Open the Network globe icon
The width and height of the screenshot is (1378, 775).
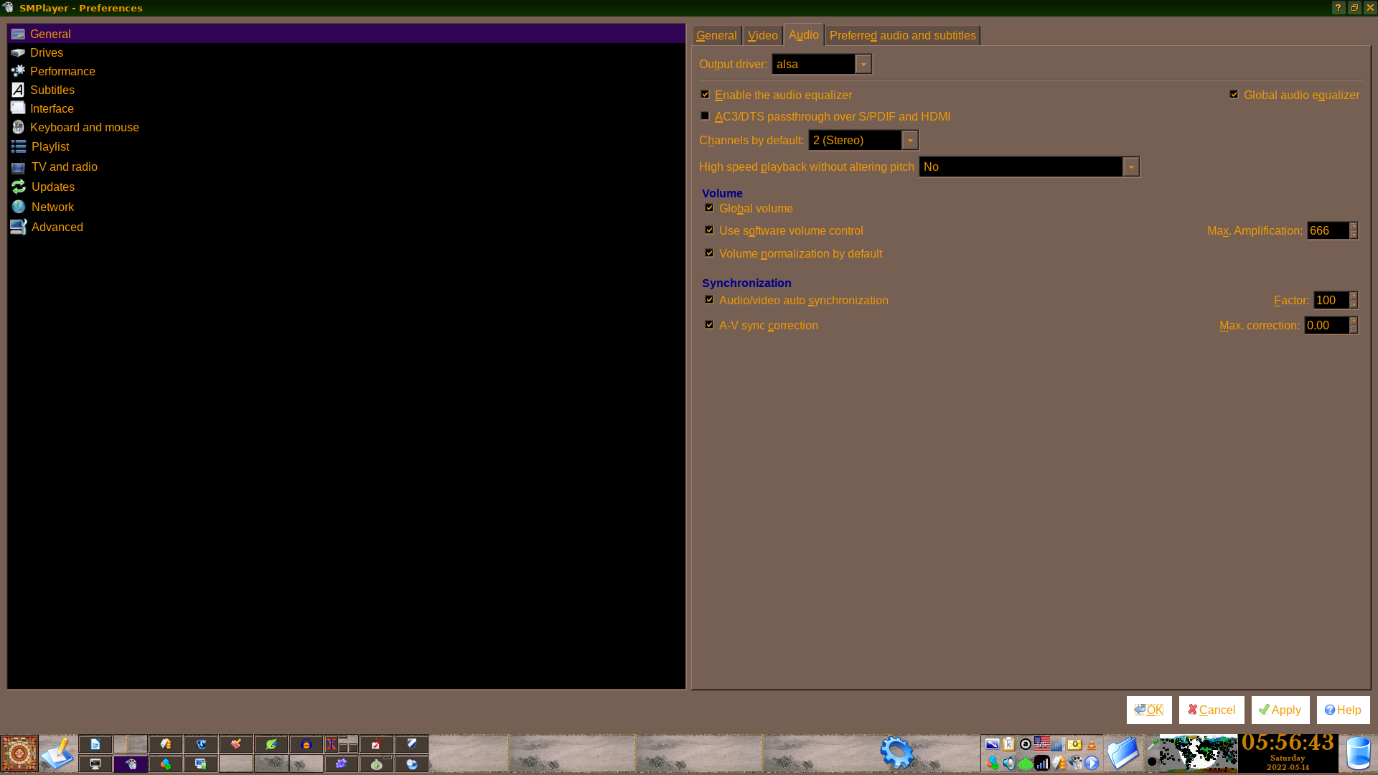tap(19, 207)
